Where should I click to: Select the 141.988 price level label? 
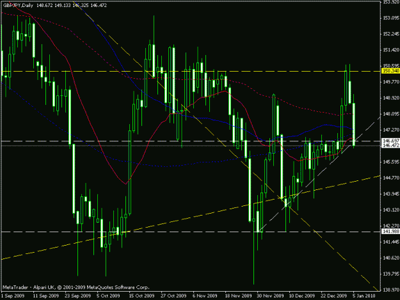point(390,231)
